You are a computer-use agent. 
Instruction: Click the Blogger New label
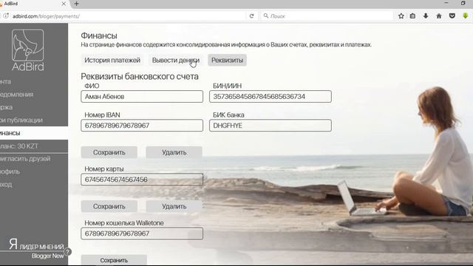coord(47,256)
